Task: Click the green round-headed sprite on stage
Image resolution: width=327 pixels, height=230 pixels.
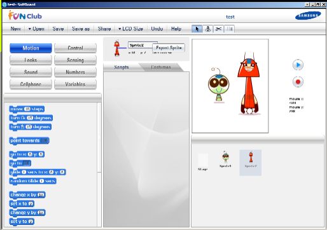Action: coord(219,85)
